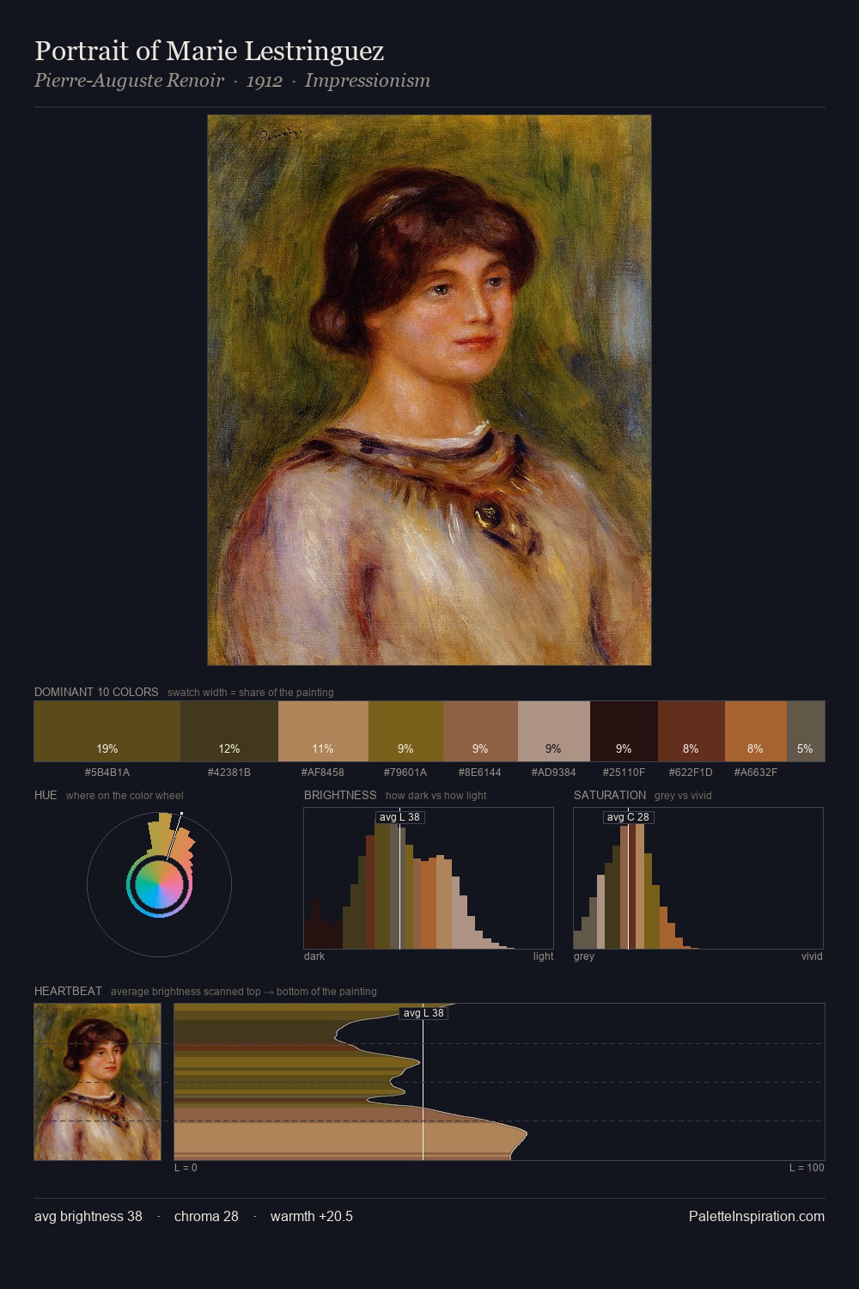
Task: Click the DOMINANT 10 COLORS heading
Action: pyautogui.click(x=96, y=692)
